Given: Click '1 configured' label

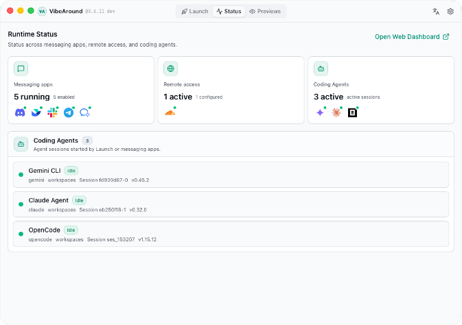Looking at the screenshot, I should (209, 97).
